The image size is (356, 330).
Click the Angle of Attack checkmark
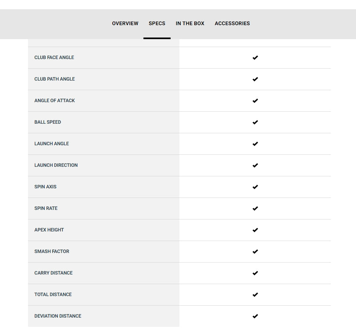(255, 101)
